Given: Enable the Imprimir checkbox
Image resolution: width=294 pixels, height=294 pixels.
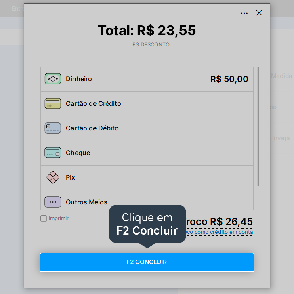Looking at the screenshot, I should pos(44,218).
